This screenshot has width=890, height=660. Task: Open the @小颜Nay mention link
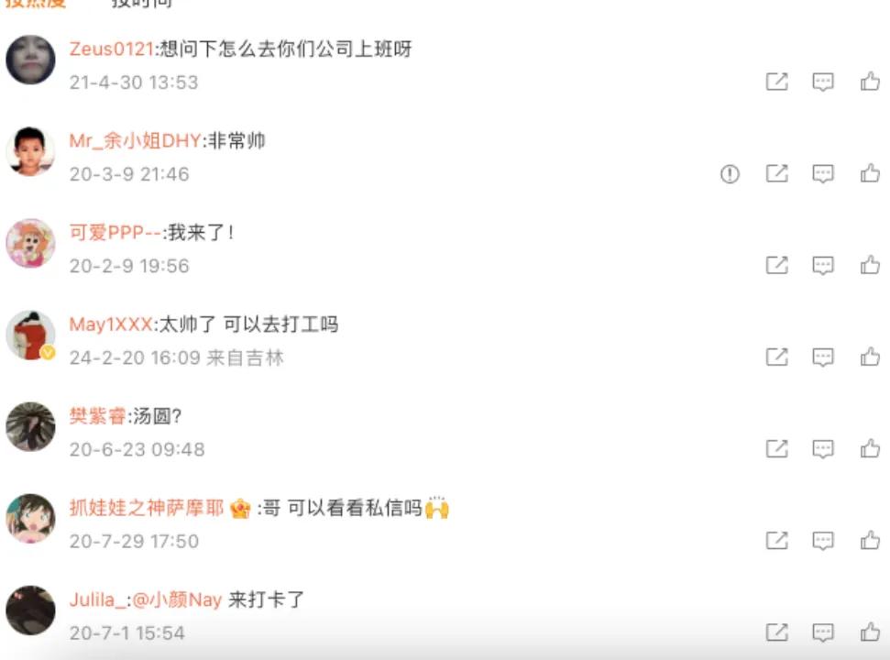tap(177, 599)
